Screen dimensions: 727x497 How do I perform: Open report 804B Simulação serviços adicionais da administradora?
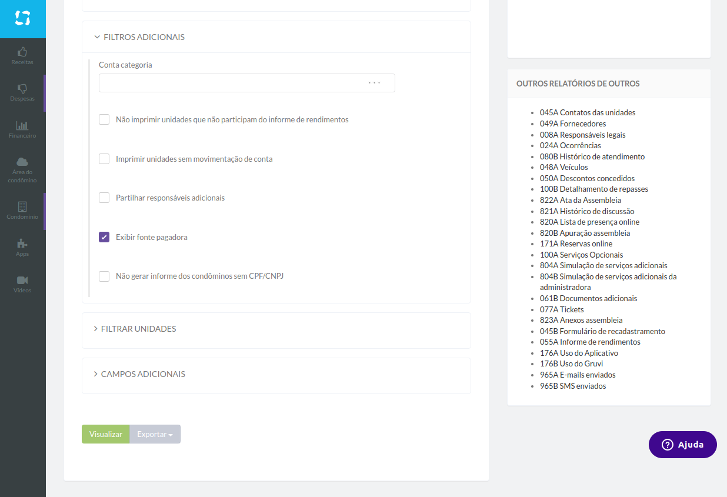608,282
